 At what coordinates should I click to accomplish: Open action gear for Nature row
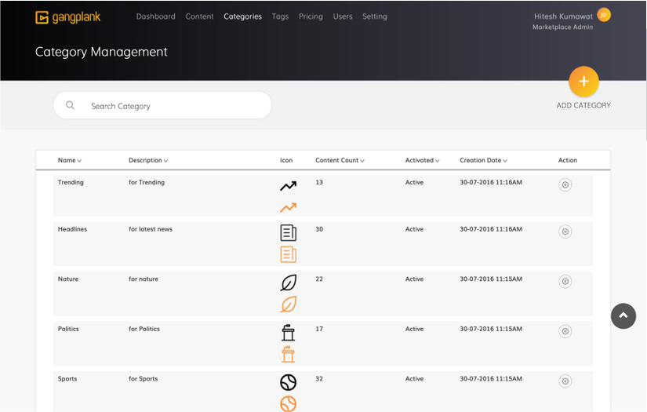pyautogui.click(x=565, y=282)
